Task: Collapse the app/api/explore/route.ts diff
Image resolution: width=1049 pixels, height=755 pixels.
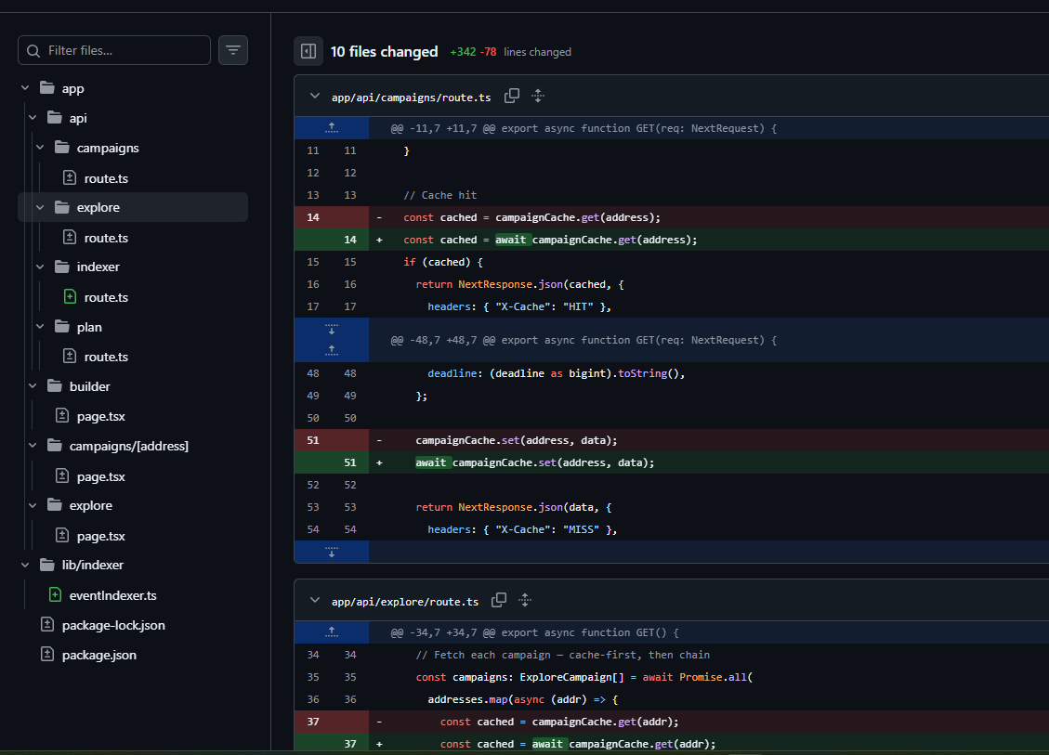Action: pyautogui.click(x=314, y=601)
